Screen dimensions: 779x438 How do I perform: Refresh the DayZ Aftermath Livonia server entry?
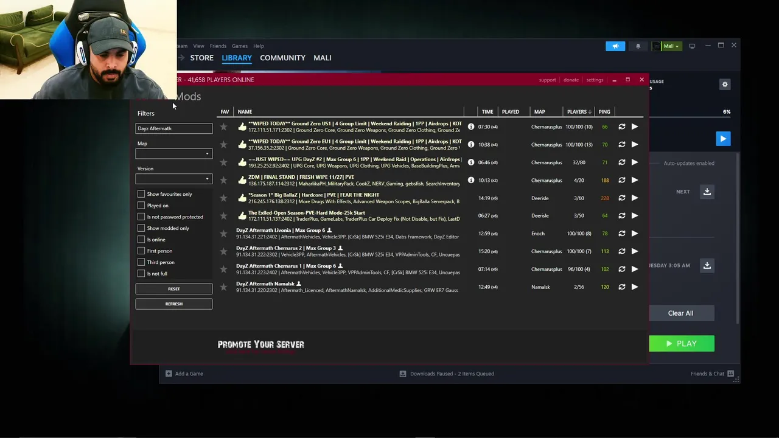[621, 233]
